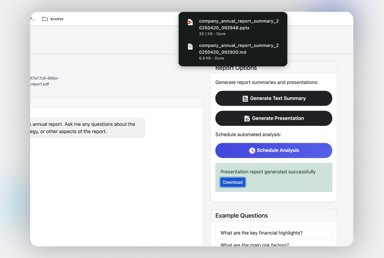The image size is (384, 258).
Task: Click the "33.1 KB • Done" download status
Action: [212, 34]
